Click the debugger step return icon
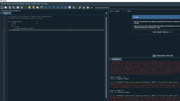Image resolution: width=180 pixels, height=101 pixels. coord(58,8)
